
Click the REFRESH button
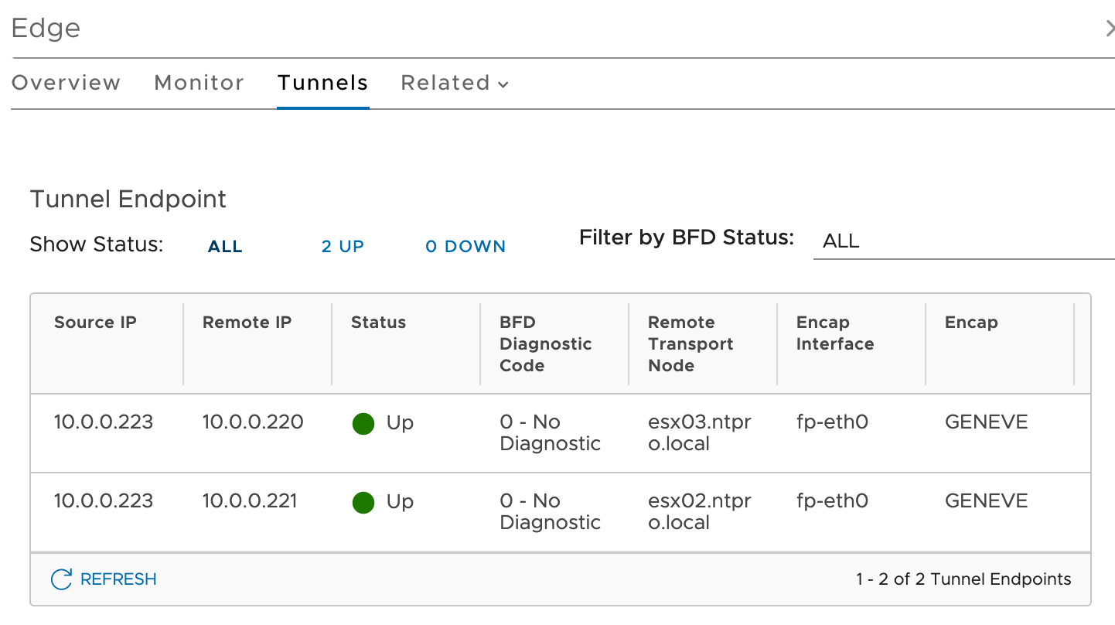(x=104, y=579)
